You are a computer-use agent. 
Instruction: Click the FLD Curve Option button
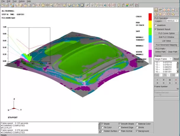point(166,33)
